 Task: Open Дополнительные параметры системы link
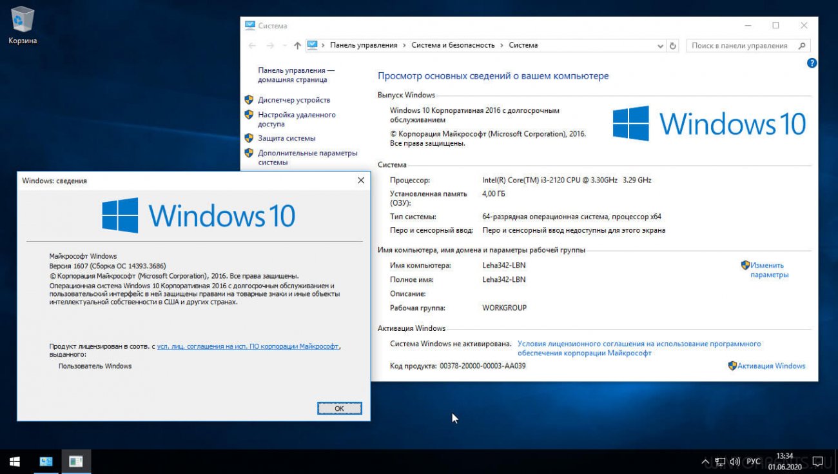(307, 157)
